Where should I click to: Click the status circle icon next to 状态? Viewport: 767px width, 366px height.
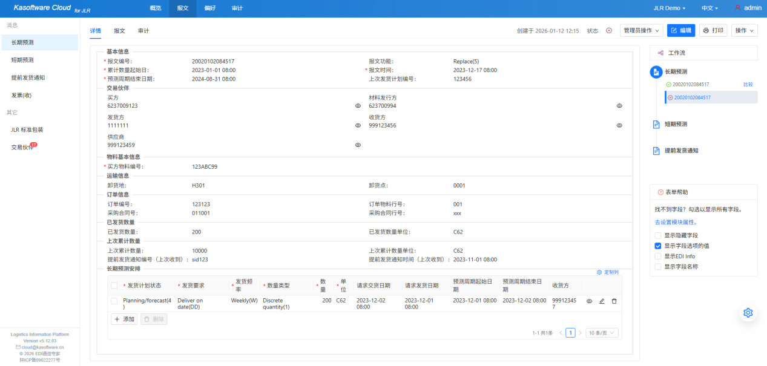click(x=609, y=31)
